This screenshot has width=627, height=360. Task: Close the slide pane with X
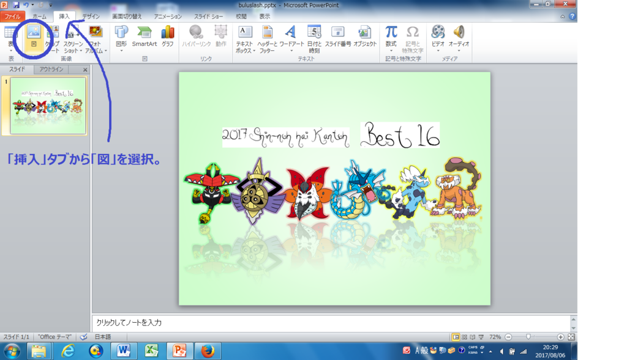click(85, 70)
